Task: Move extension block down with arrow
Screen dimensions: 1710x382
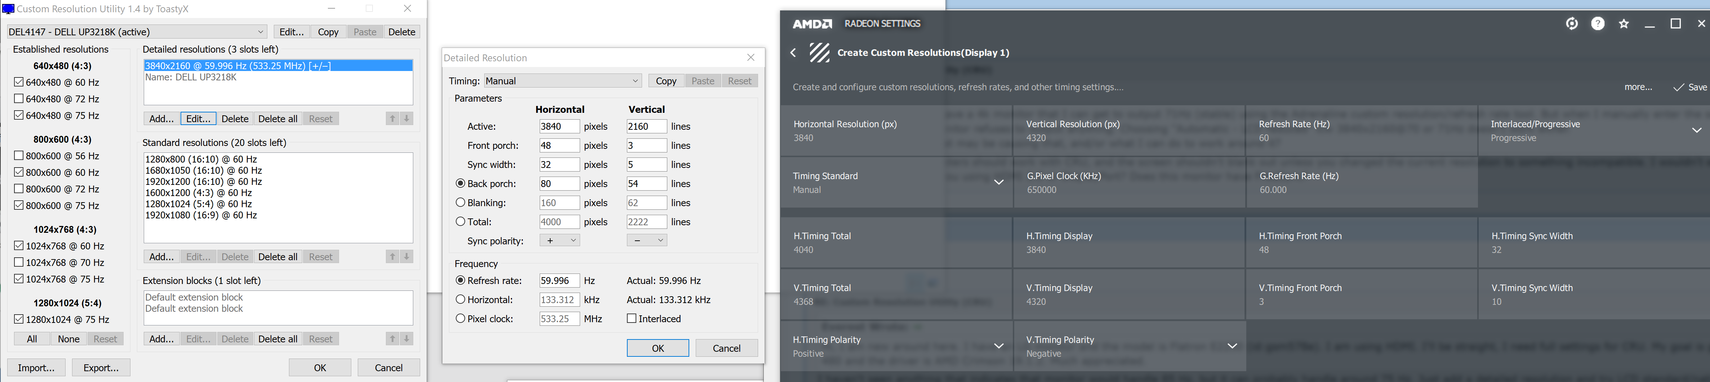Action: click(x=407, y=339)
